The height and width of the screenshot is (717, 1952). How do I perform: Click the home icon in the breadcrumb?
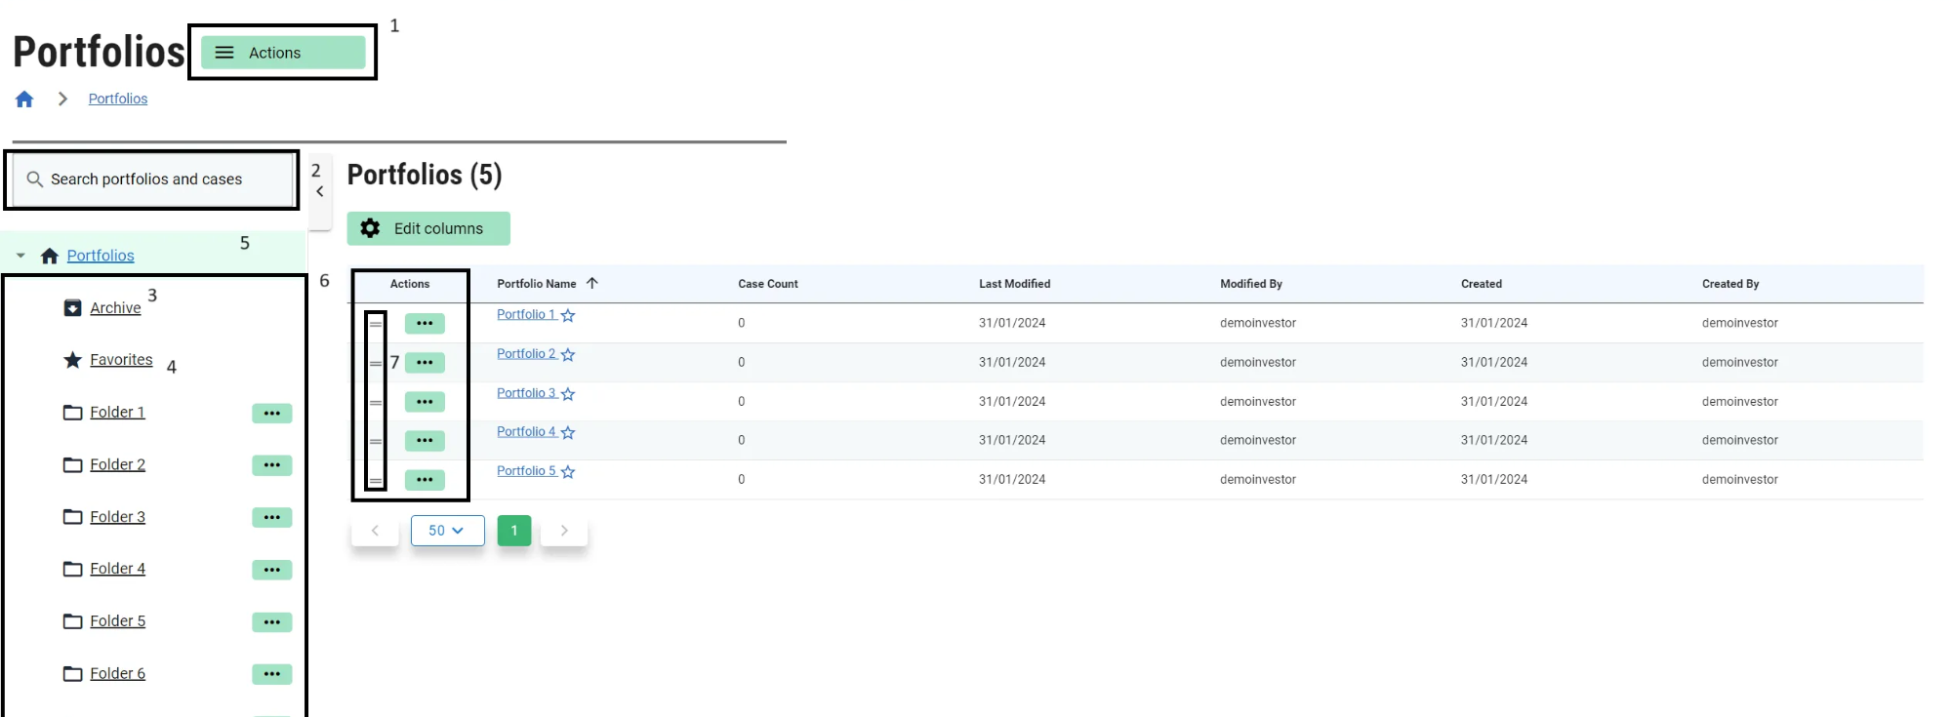(24, 100)
